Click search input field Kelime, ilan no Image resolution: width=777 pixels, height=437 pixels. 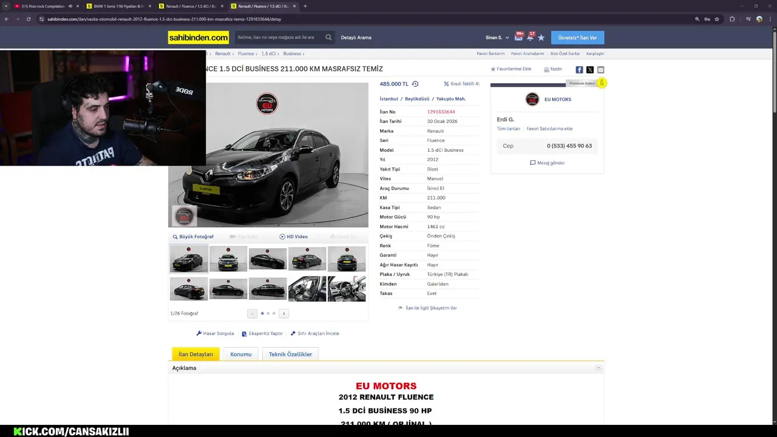pyautogui.click(x=280, y=37)
